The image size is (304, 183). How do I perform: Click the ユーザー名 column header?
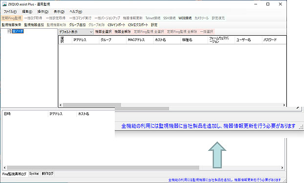(x=248, y=40)
